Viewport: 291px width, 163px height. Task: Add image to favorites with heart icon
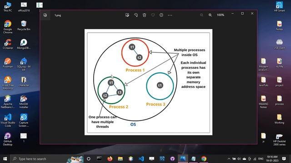click(153, 15)
